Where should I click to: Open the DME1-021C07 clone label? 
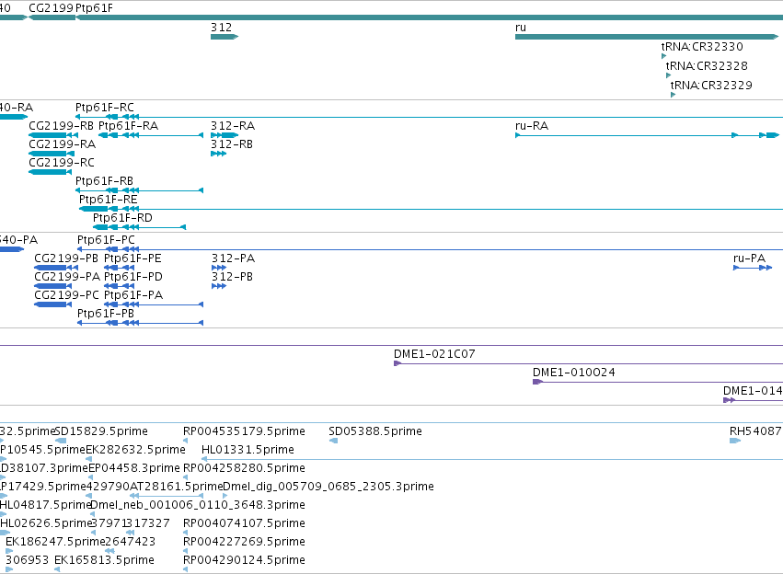[434, 354]
